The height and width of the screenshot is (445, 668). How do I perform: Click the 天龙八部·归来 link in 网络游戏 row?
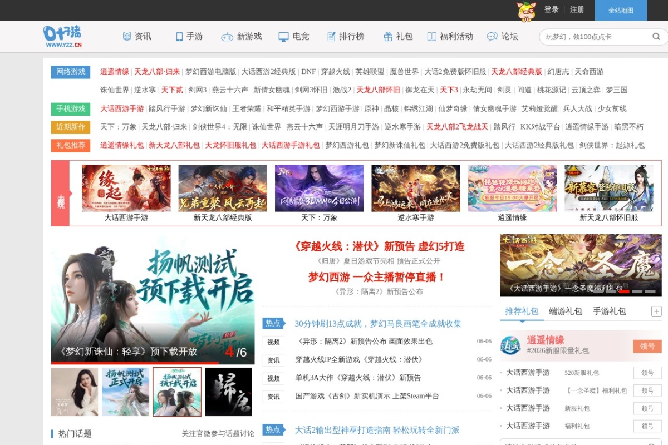pyautogui.click(x=157, y=72)
